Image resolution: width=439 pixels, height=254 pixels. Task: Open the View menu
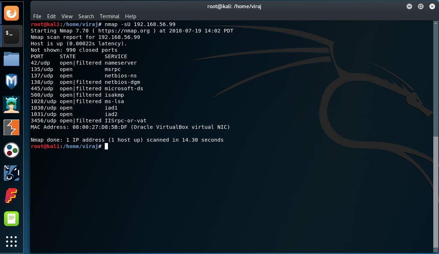[67, 16]
